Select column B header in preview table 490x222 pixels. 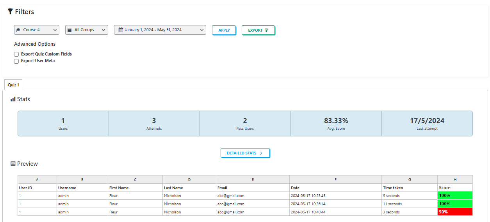tap(82, 180)
